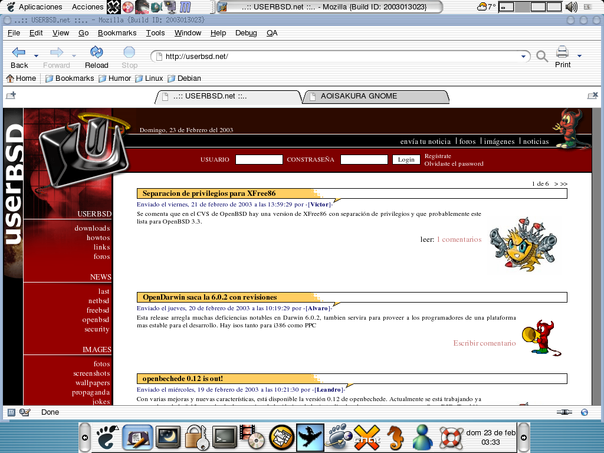Click the weather applet showing 7°
This screenshot has width=604, height=453.
(487, 6)
